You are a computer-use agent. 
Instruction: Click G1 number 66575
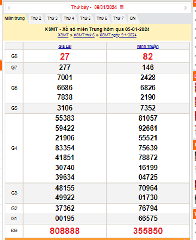click(x=148, y=218)
